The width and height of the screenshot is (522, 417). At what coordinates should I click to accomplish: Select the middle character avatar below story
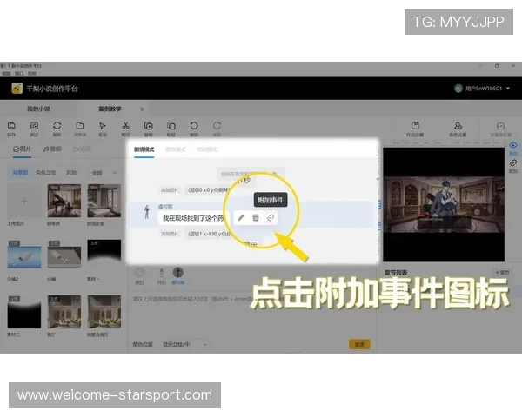(162, 272)
